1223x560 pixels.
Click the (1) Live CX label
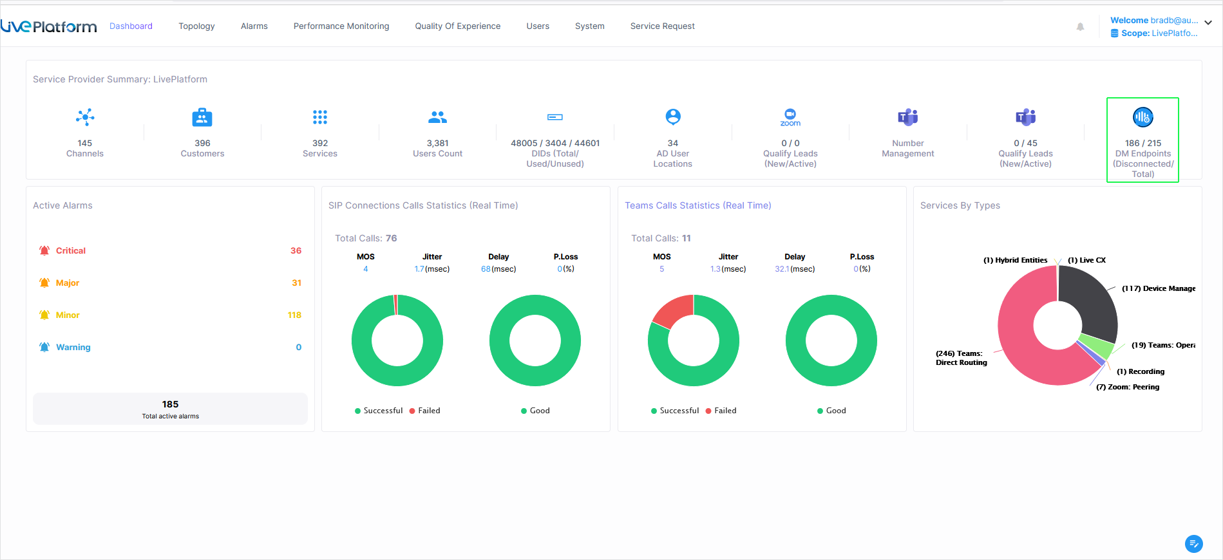click(x=1086, y=260)
